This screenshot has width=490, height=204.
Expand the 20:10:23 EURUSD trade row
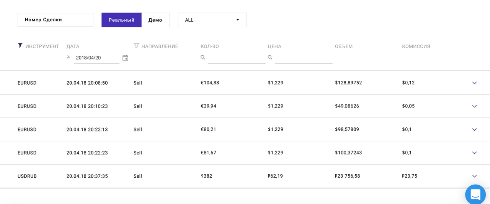point(474,106)
